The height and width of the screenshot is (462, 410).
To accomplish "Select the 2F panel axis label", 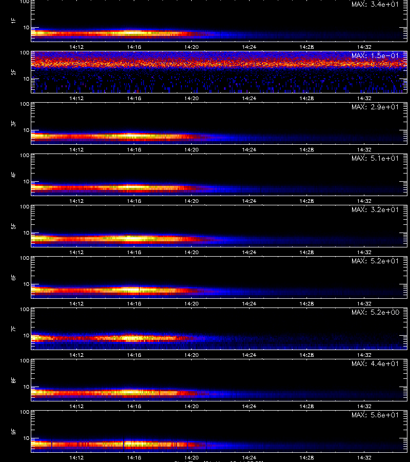I will (13, 72).
